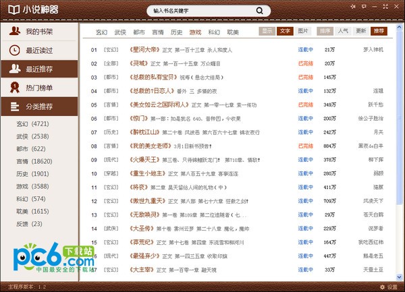Open 热门榜单 section

point(40,88)
